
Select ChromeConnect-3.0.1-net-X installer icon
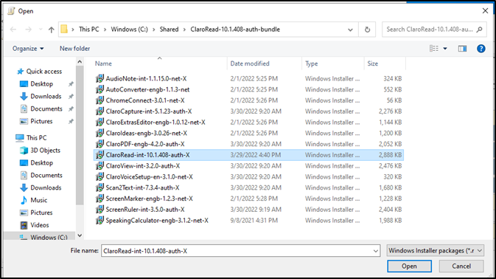click(x=99, y=100)
